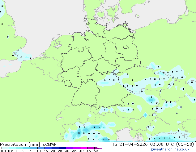Screen dimensions: 196x152
Task: Click the '0.1' legend scale label
Action: point(3,151)
